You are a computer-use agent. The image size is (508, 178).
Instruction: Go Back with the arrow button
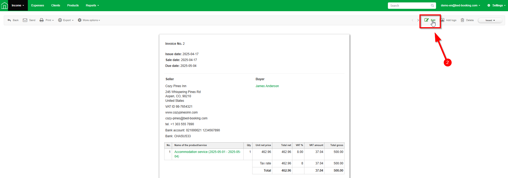(x=13, y=20)
